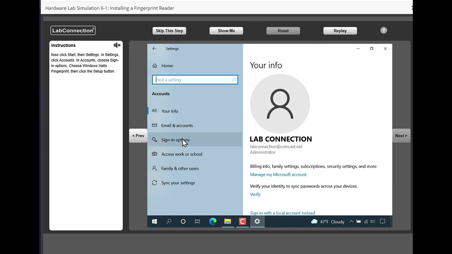Click the Verify link
This screenshot has height=254, width=452.
255,194
